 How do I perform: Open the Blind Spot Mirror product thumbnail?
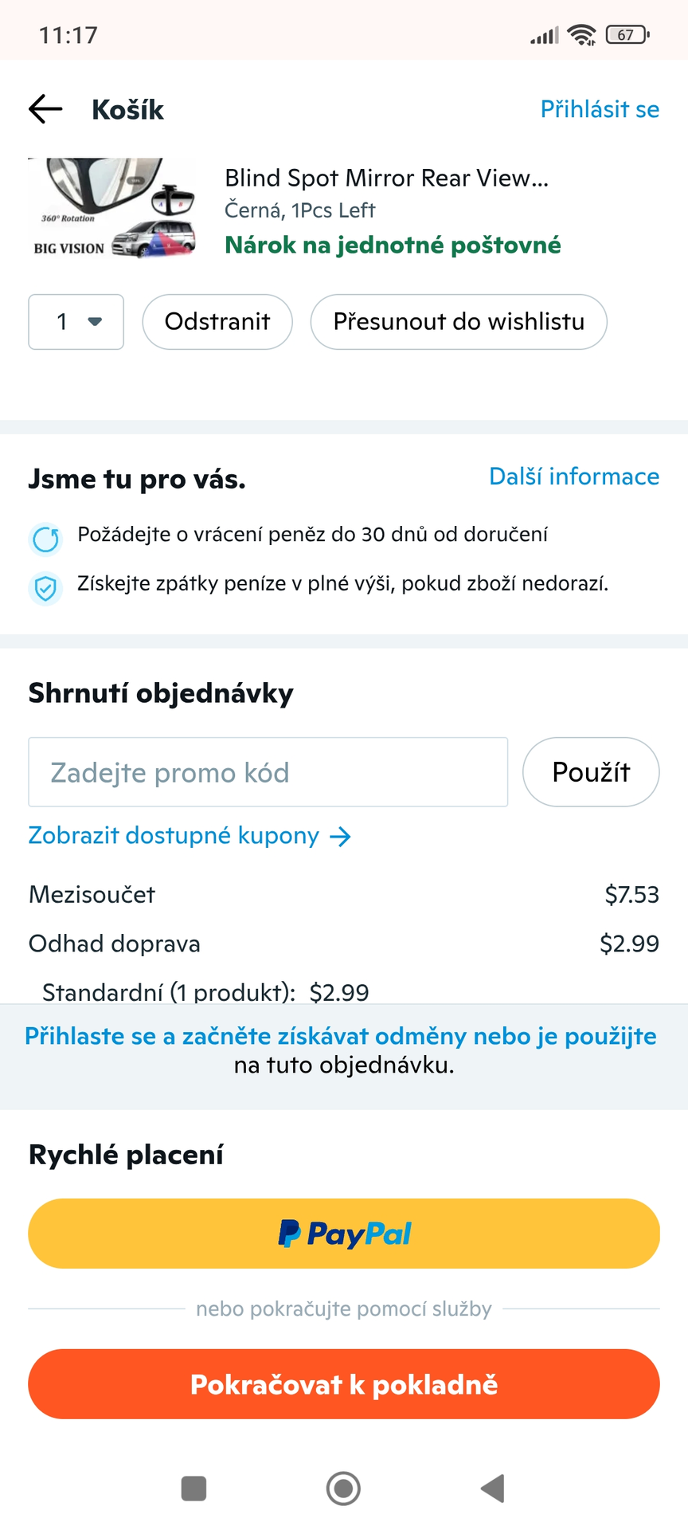(112, 209)
